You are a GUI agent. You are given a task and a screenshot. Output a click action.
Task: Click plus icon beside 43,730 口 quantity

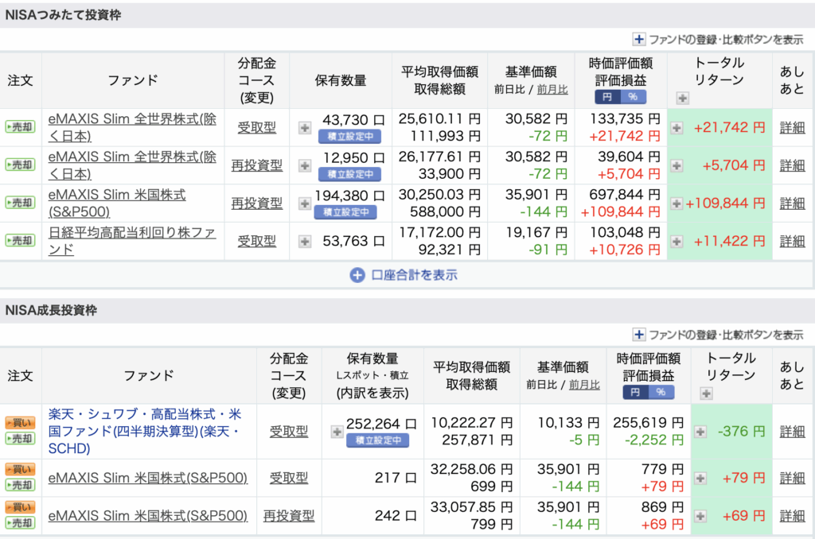pos(305,127)
